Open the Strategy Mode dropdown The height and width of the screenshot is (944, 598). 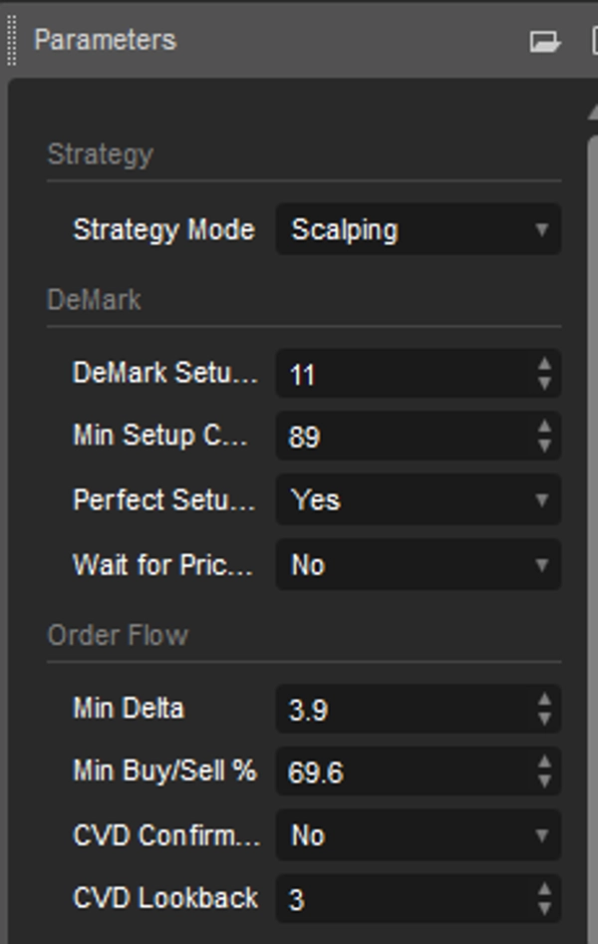tap(419, 229)
